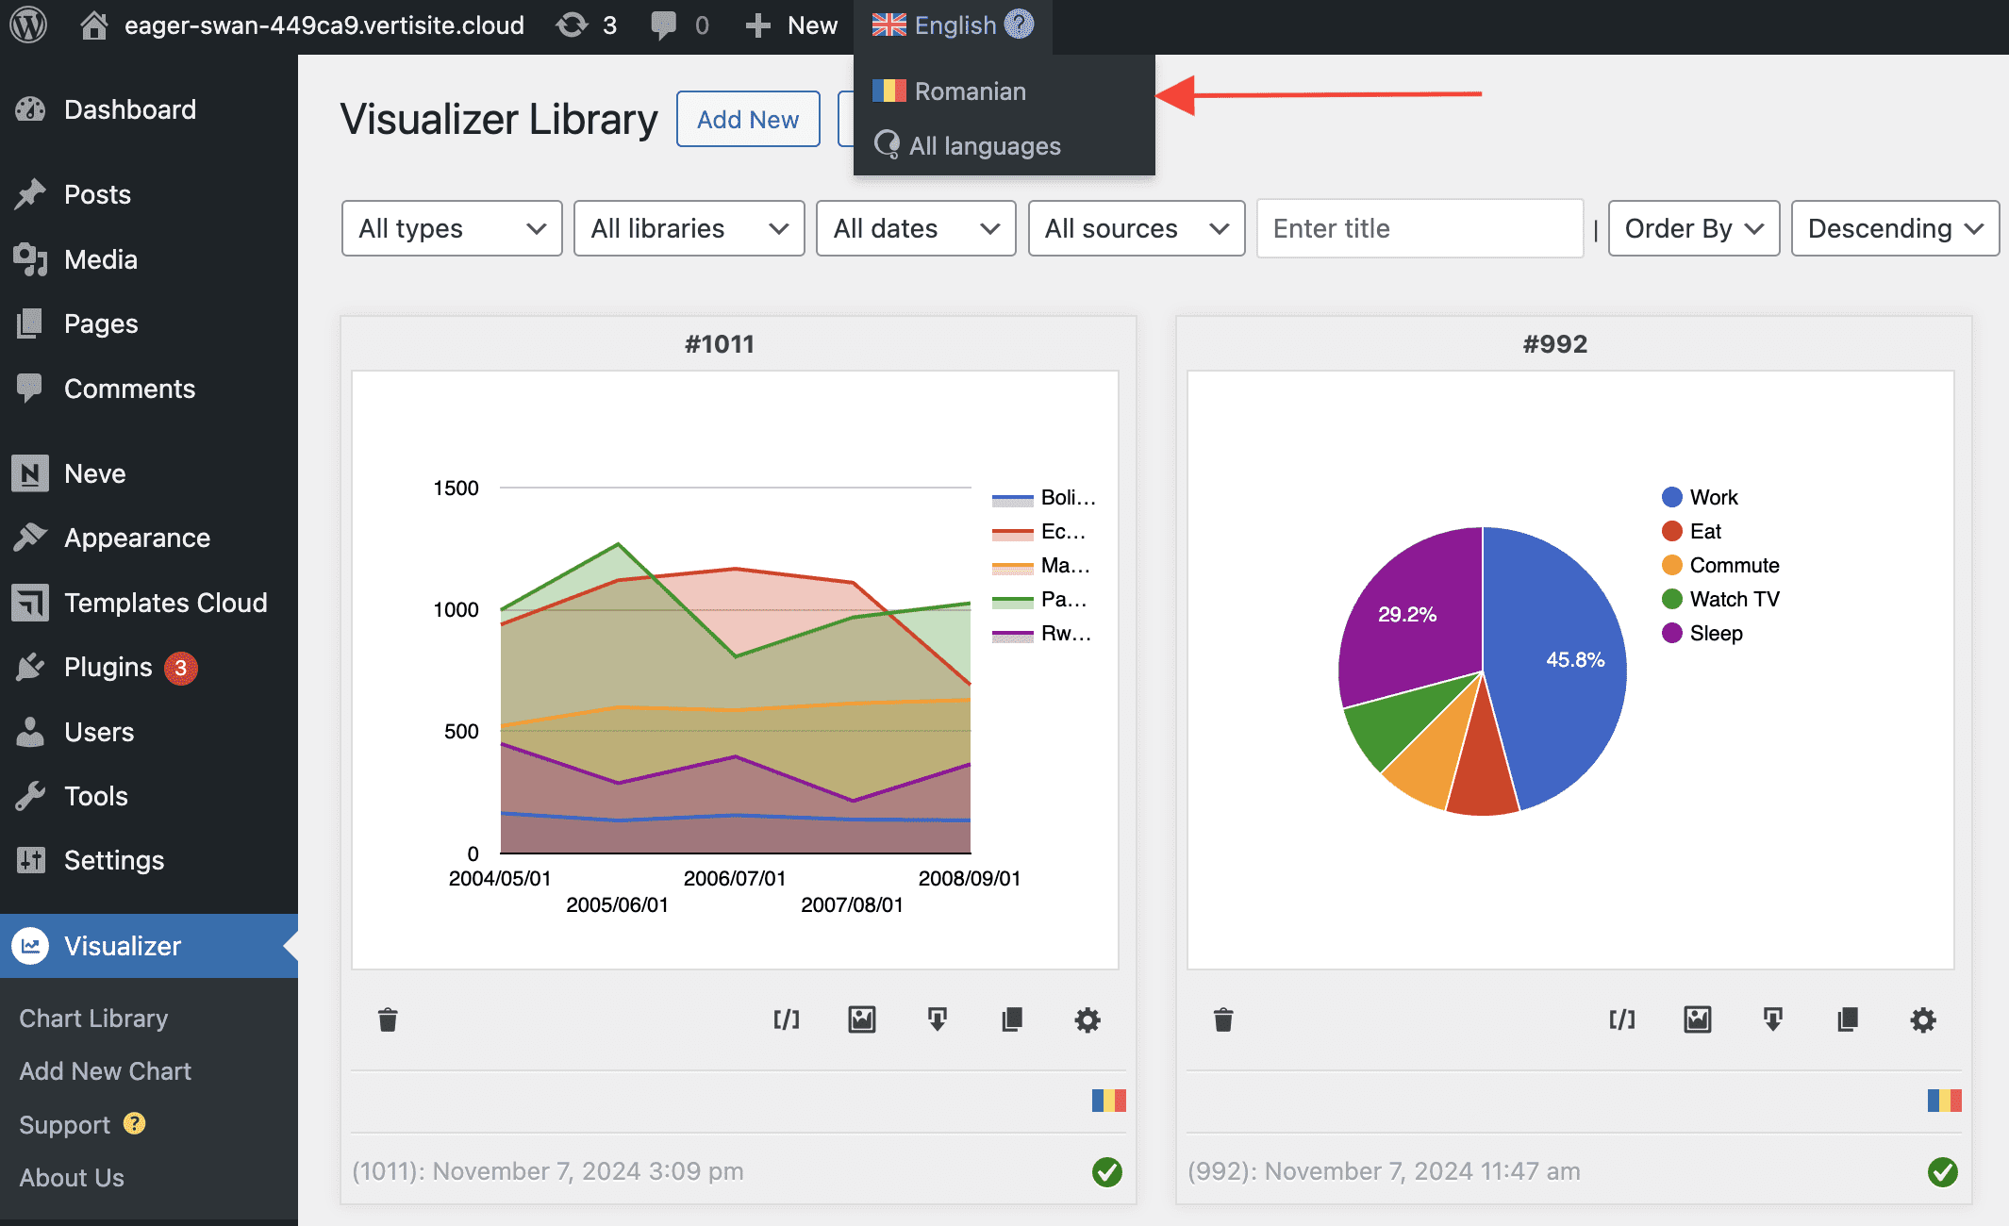Click image export icon for chart #992
Image resolution: width=2009 pixels, height=1226 pixels.
click(x=1697, y=1019)
